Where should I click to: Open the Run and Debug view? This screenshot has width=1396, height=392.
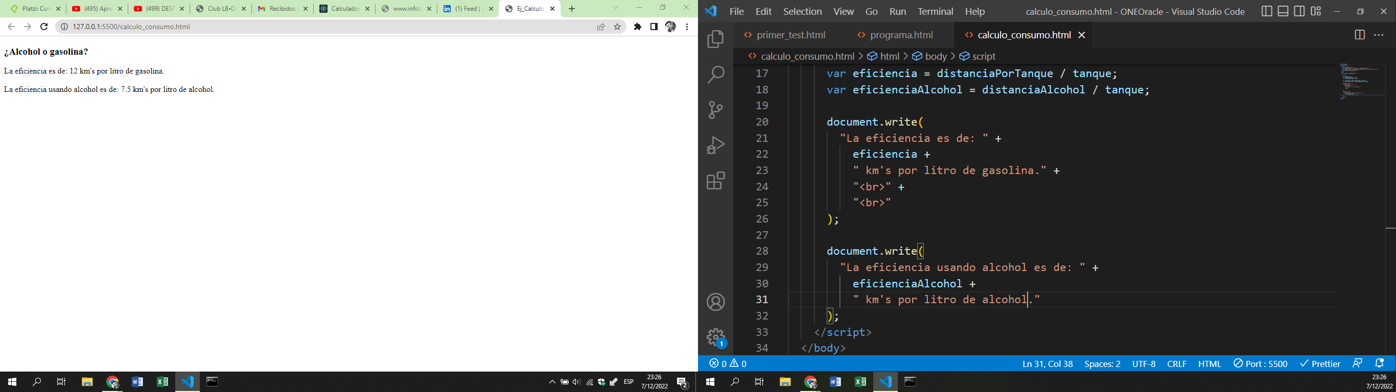pos(715,145)
